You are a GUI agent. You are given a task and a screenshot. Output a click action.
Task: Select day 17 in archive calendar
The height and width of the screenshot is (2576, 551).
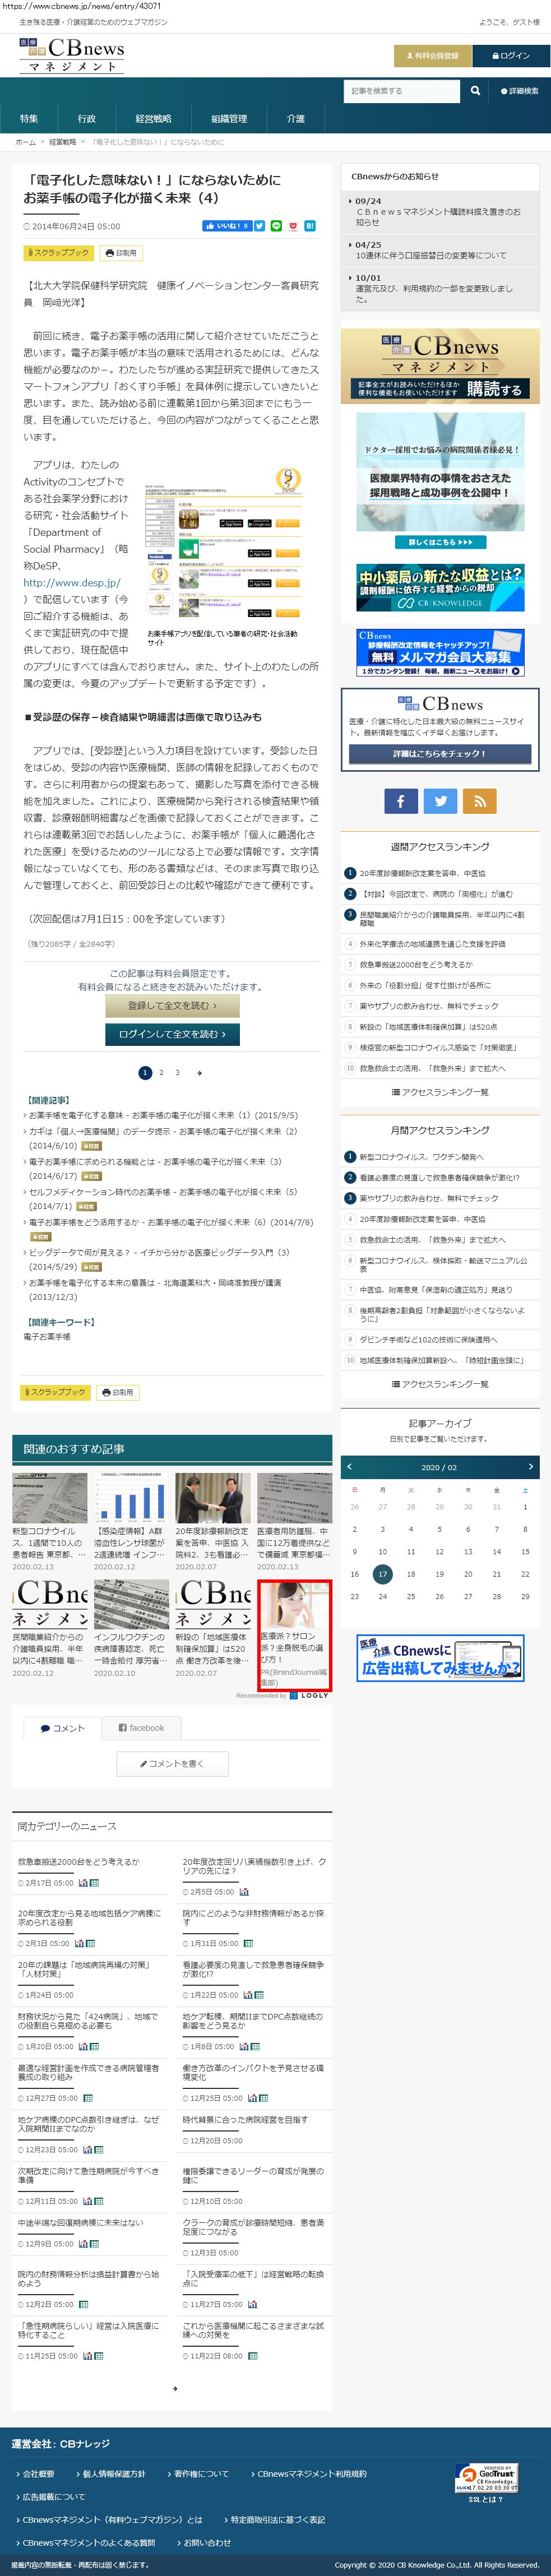pos(382,1573)
